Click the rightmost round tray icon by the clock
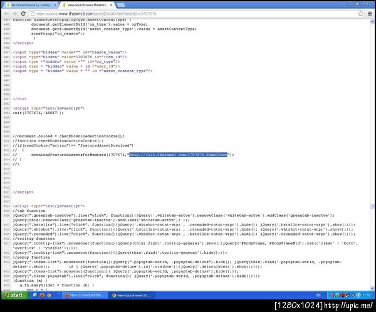The width and height of the screenshot is (376, 312). 358,295
